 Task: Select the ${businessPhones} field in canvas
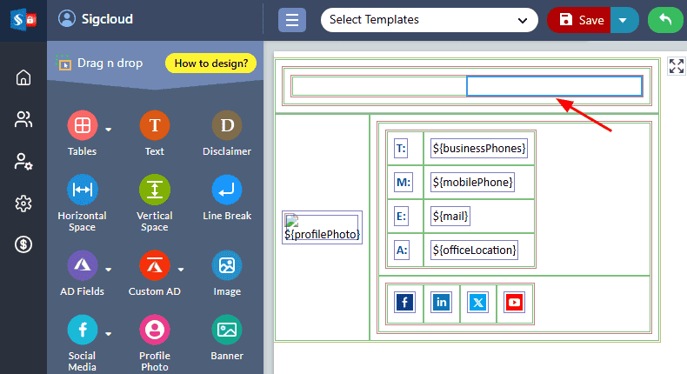pos(479,149)
